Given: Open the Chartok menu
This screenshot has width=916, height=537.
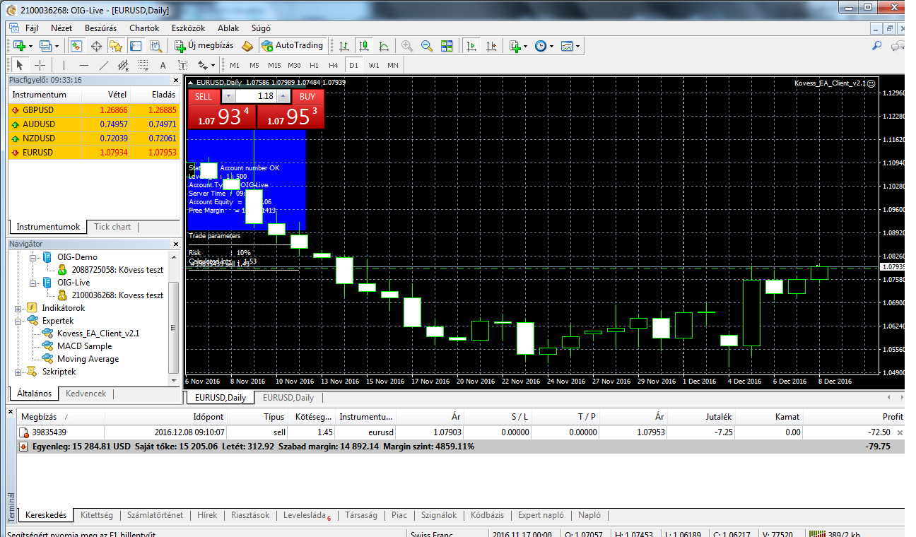Looking at the screenshot, I should click(144, 28).
